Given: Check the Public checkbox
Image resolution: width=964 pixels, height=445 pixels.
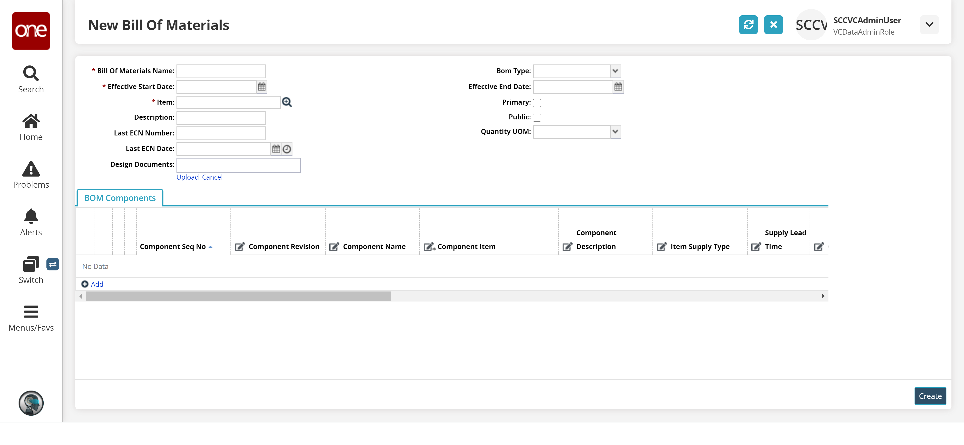Looking at the screenshot, I should coord(537,117).
